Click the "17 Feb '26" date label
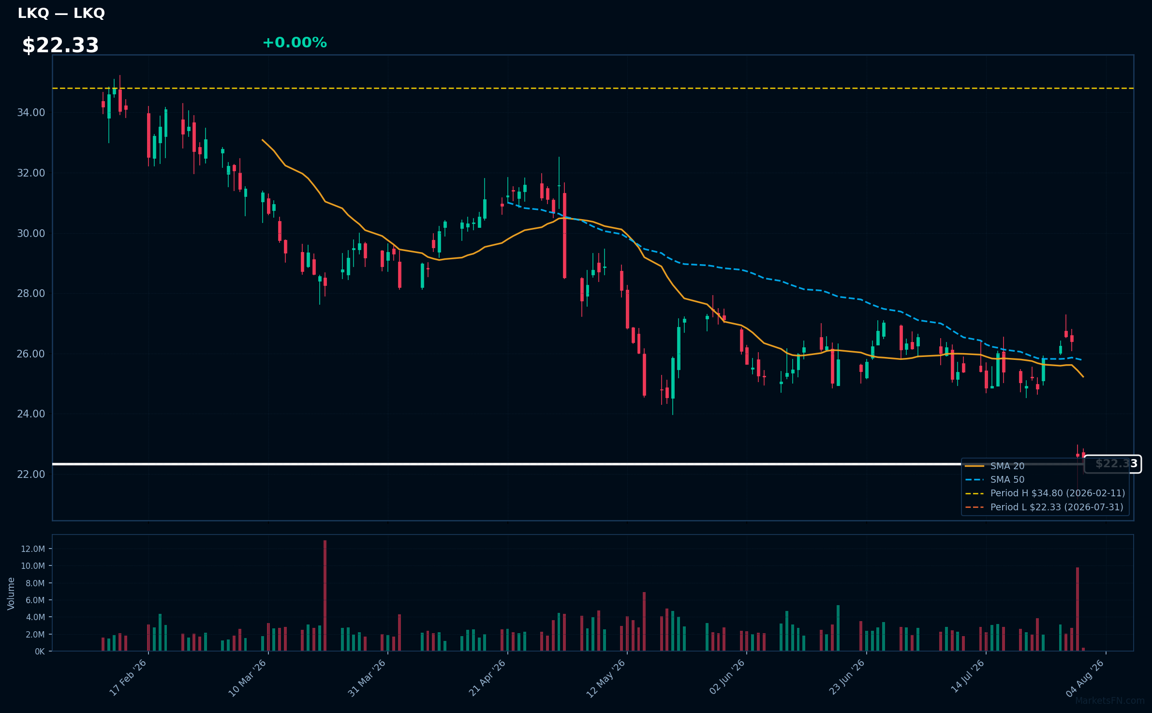1152x713 pixels. pos(128,678)
